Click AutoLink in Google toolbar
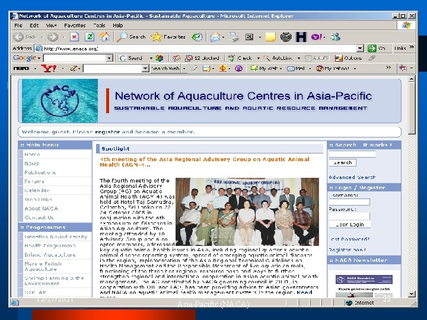The image size is (427, 320). (x=278, y=58)
